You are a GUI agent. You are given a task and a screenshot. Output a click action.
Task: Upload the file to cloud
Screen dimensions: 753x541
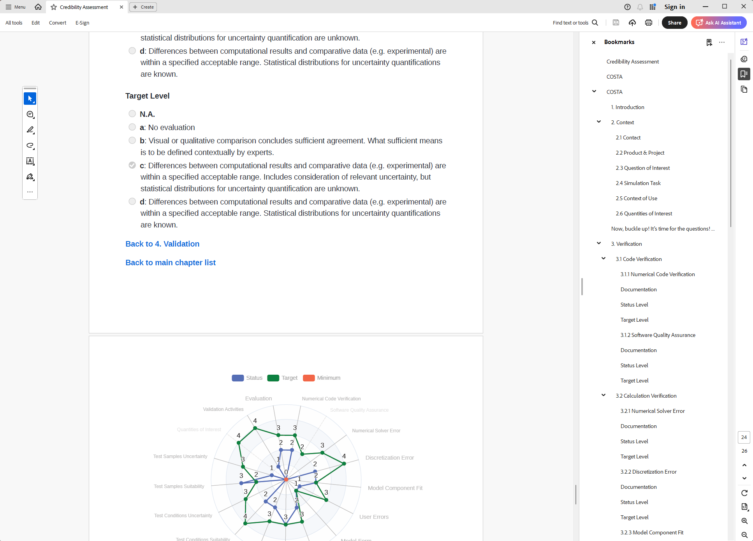click(x=632, y=23)
